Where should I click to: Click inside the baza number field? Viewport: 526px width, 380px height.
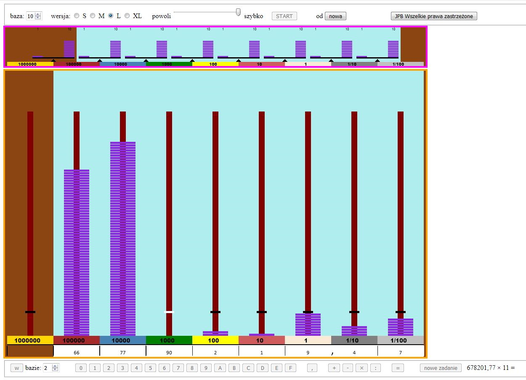click(x=30, y=16)
